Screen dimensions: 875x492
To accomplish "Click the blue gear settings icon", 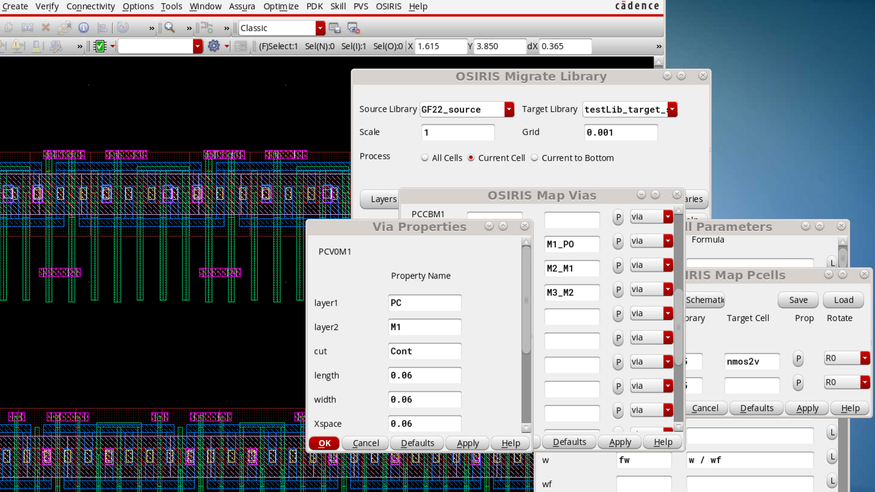I will [x=214, y=46].
